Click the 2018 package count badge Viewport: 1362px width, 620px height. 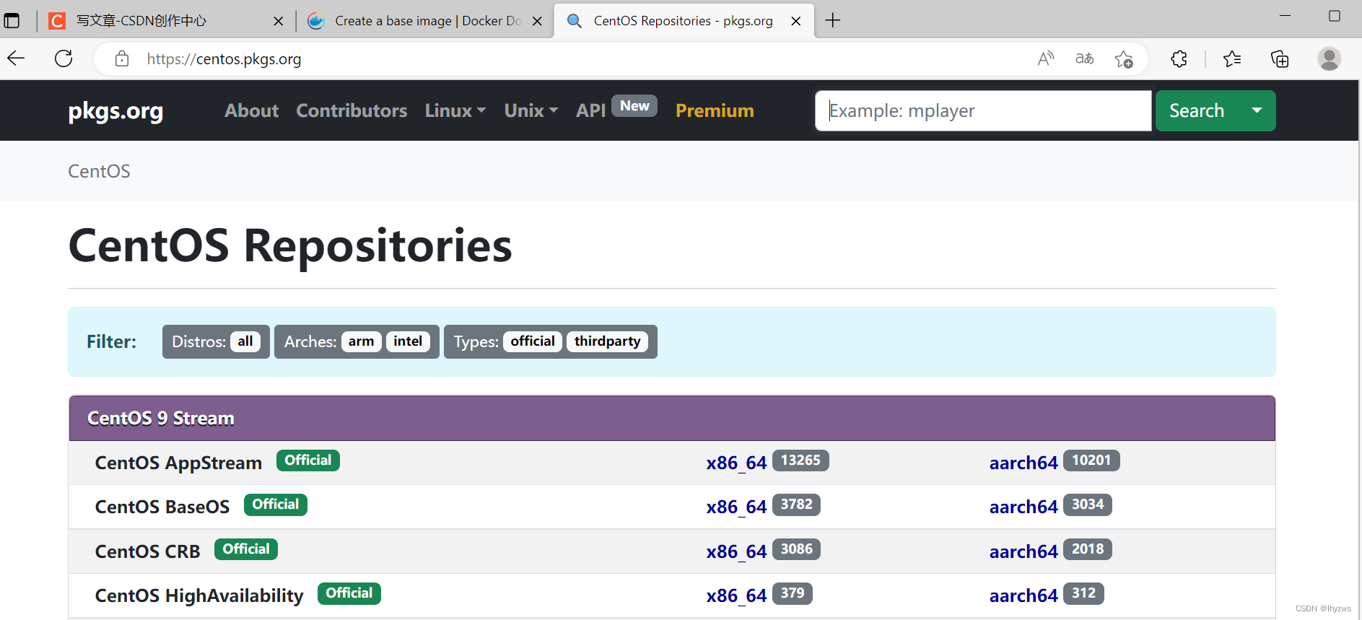coord(1088,549)
